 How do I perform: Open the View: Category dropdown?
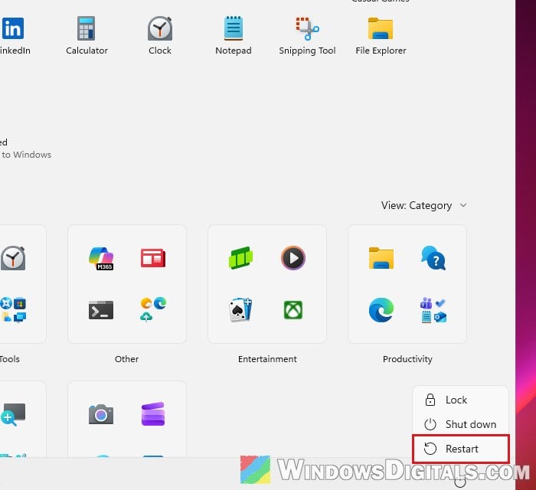424,205
